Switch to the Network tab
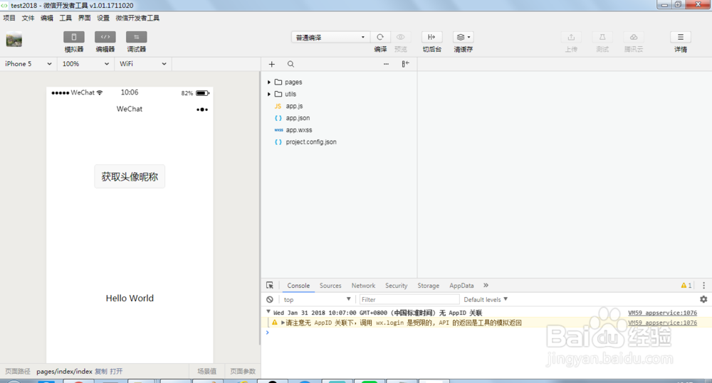The image size is (712, 383). (363, 286)
